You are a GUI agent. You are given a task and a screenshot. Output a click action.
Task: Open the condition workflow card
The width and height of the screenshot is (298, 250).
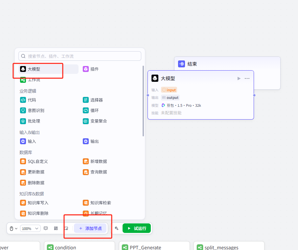pyautogui.click(x=80, y=246)
